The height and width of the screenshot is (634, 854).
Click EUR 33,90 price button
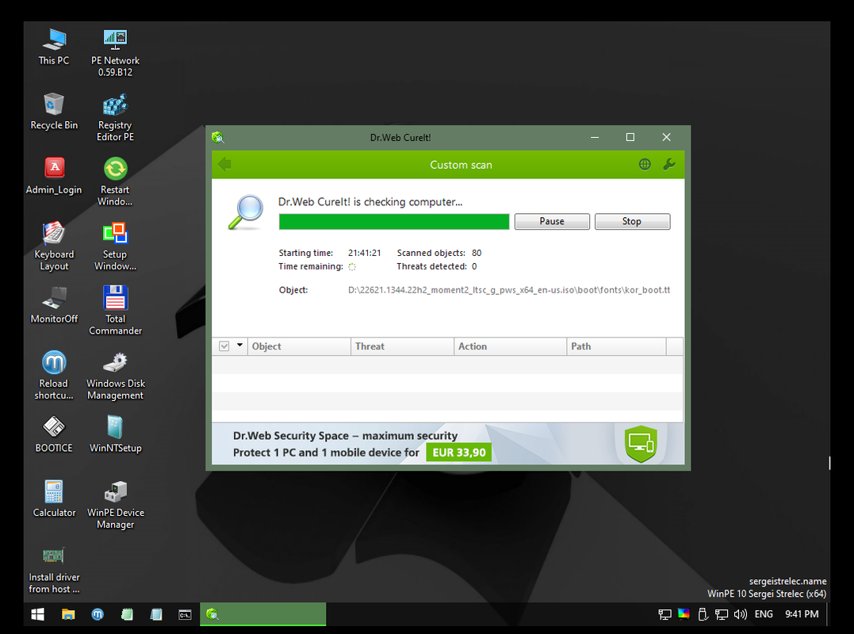click(x=458, y=453)
